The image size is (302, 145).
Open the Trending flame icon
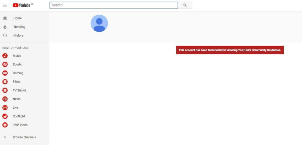point(5,27)
